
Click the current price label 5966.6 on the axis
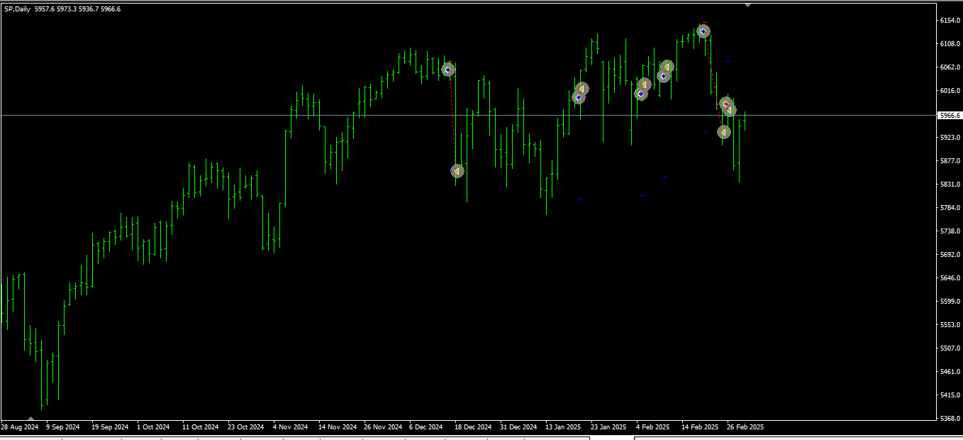click(x=949, y=115)
